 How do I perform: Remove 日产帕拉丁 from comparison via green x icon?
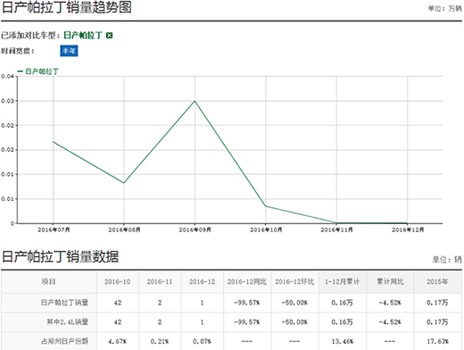(x=109, y=36)
